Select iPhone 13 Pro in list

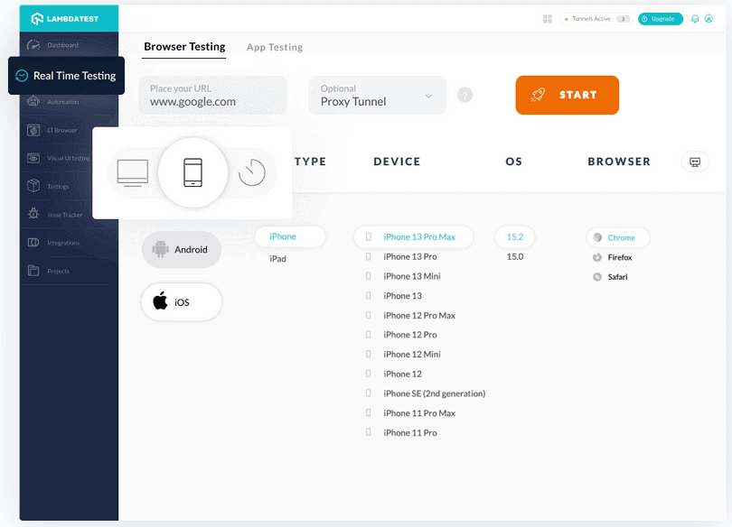(x=410, y=257)
